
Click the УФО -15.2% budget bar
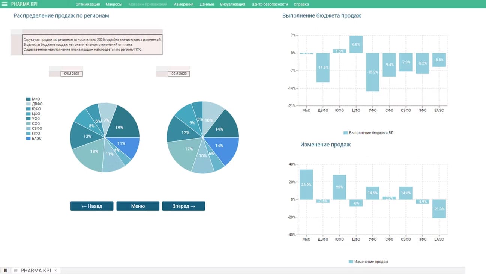pos(372,72)
